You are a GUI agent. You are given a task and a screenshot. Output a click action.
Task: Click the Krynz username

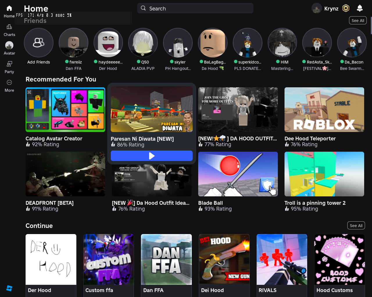[x=331, y=8]
